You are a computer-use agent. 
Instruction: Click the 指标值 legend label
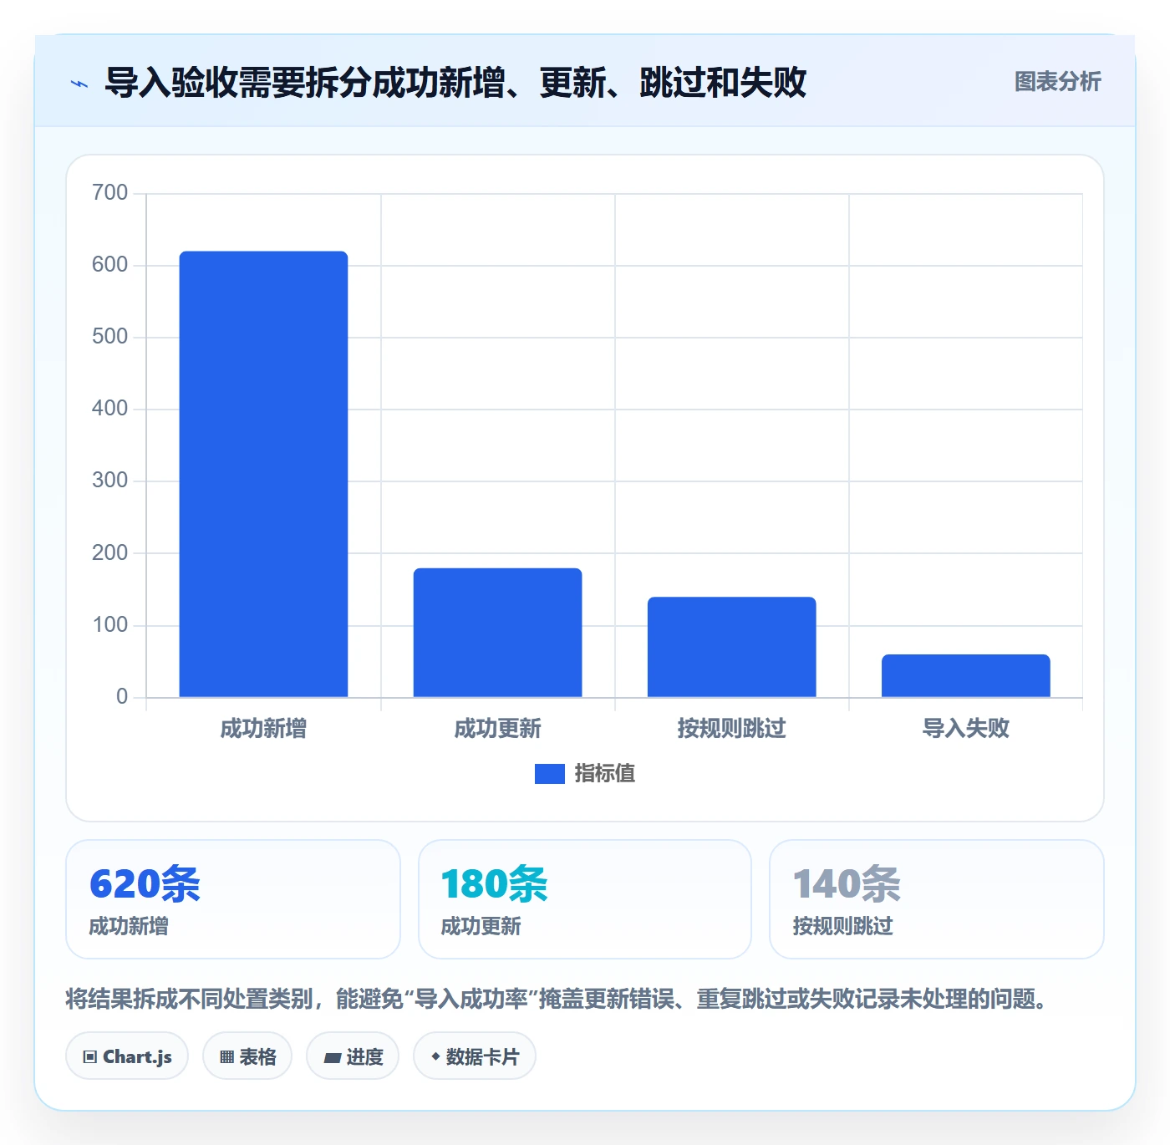tap(605, 774)
